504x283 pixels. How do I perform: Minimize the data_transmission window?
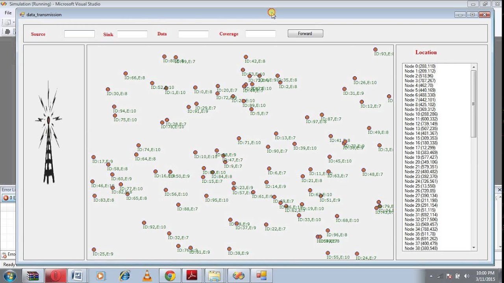460,15
